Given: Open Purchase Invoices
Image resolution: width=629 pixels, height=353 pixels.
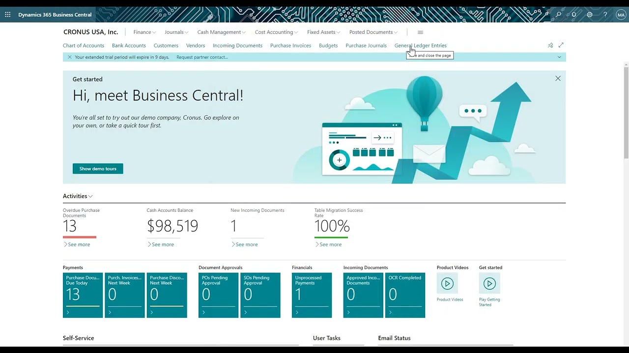Looking at the screenshot, I should (290, 46).
